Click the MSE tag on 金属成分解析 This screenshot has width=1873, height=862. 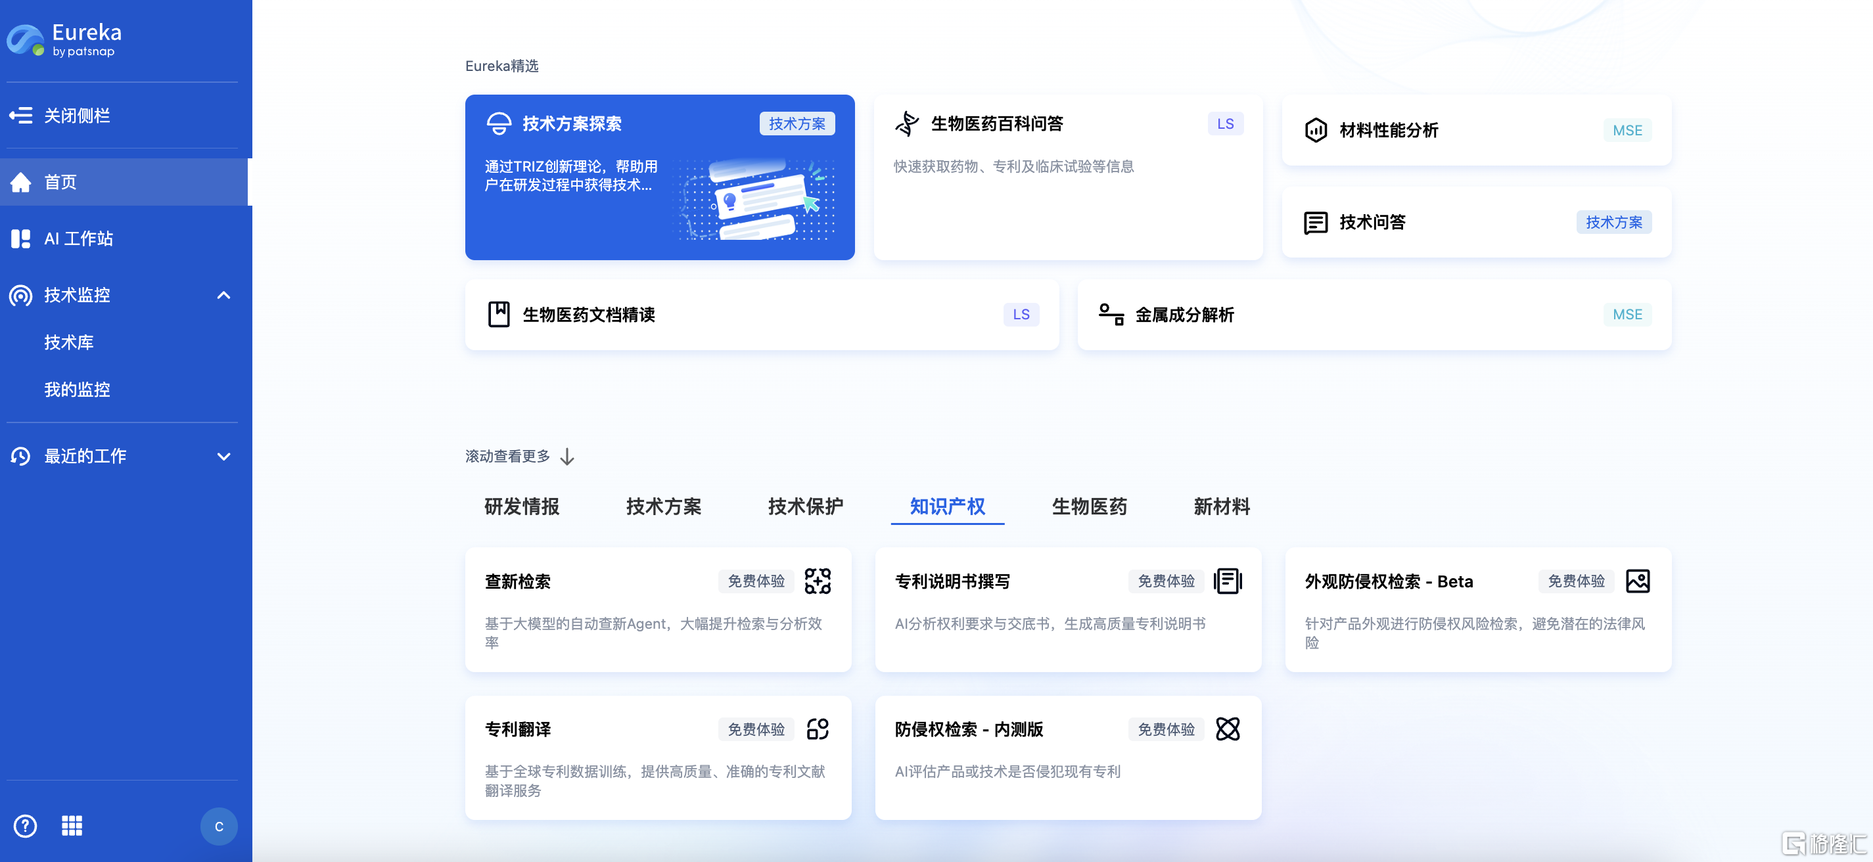tap(1627, 315)
